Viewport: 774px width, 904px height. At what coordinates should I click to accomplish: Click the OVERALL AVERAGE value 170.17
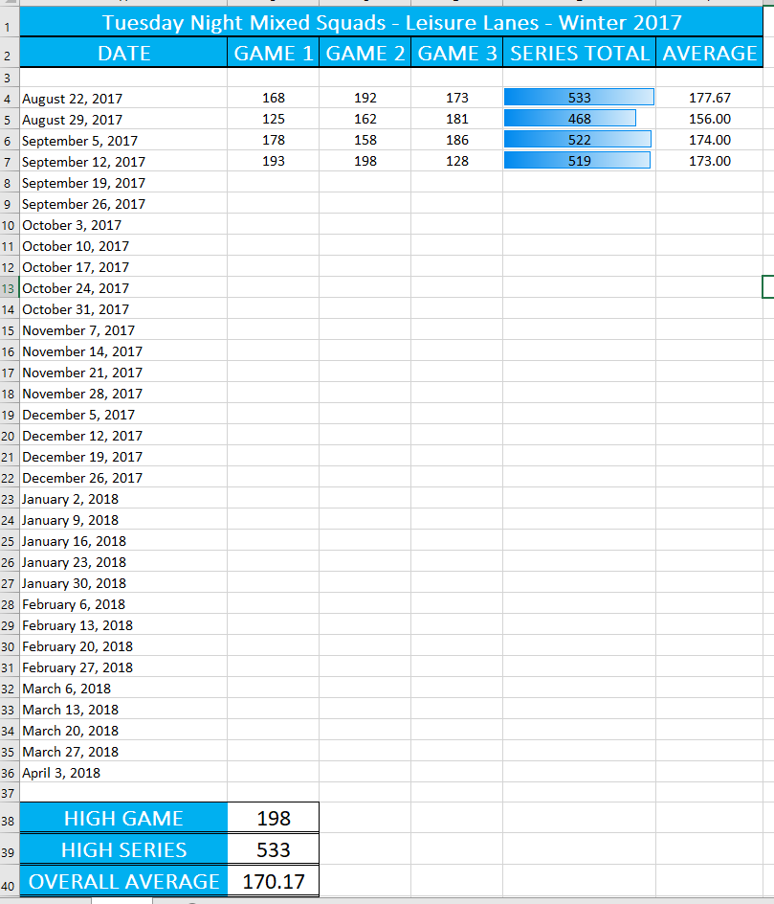(x=273, y=880)
